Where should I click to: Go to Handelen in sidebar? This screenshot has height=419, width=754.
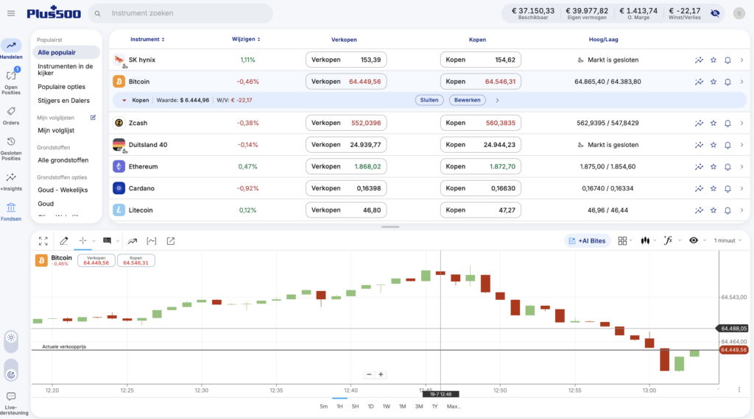(x=11, y=49)
